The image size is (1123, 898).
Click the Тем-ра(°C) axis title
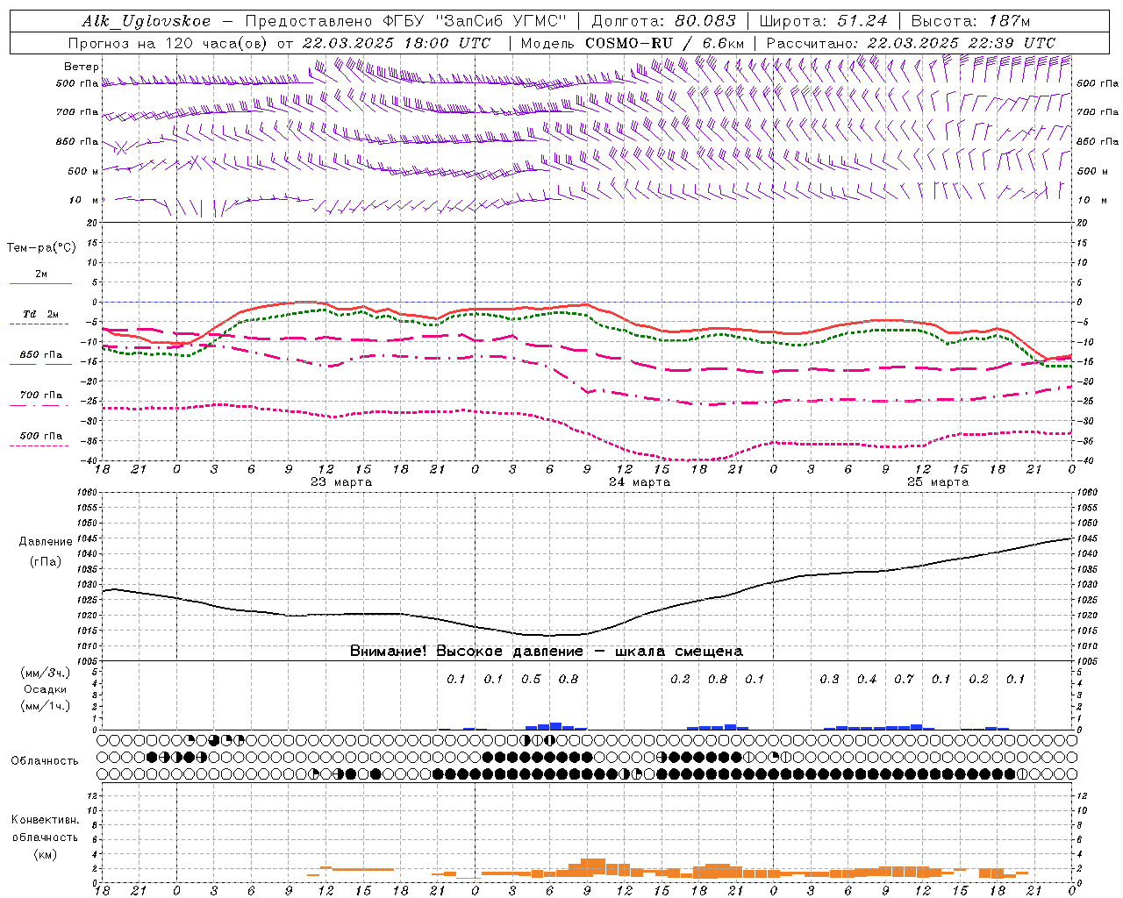[x=41, y=248]
